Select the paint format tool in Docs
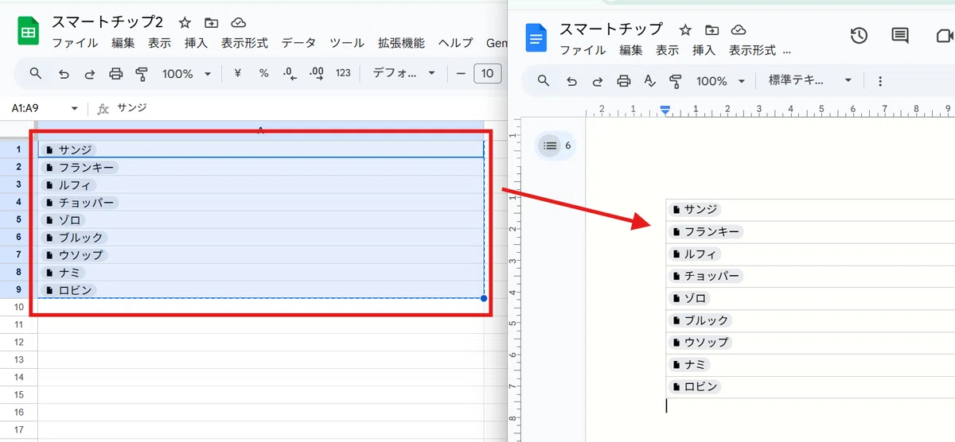 676,80
